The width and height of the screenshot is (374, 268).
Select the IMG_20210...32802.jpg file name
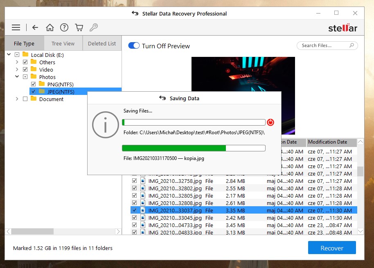175,188
